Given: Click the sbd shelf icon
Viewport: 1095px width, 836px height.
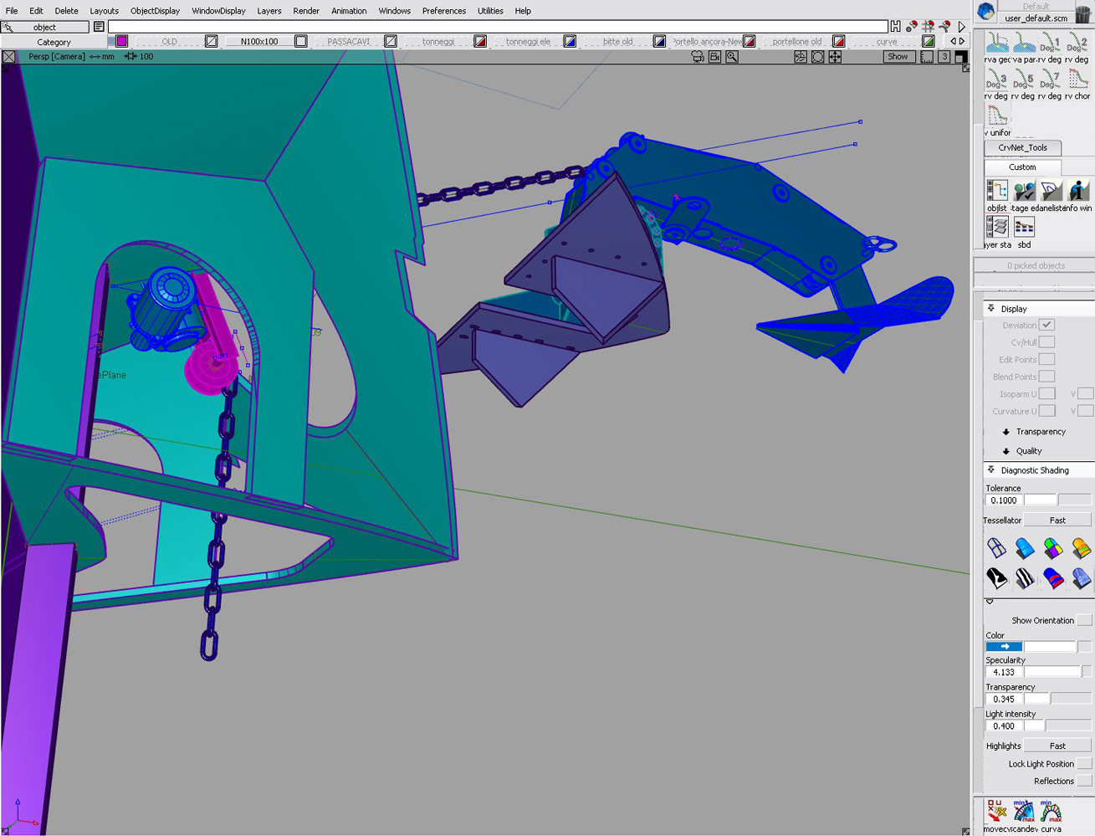Looking at the screenshot, I should (1024, 228).
